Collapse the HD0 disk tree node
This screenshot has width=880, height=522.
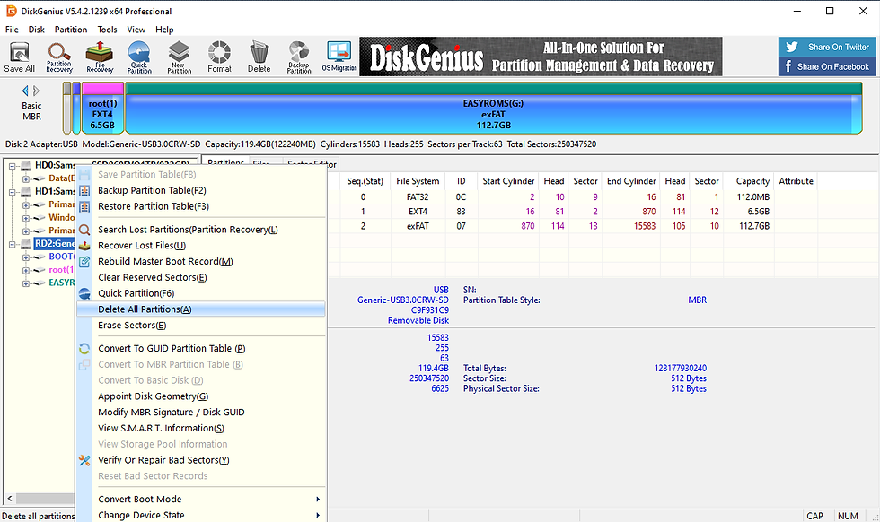[13, 166]
